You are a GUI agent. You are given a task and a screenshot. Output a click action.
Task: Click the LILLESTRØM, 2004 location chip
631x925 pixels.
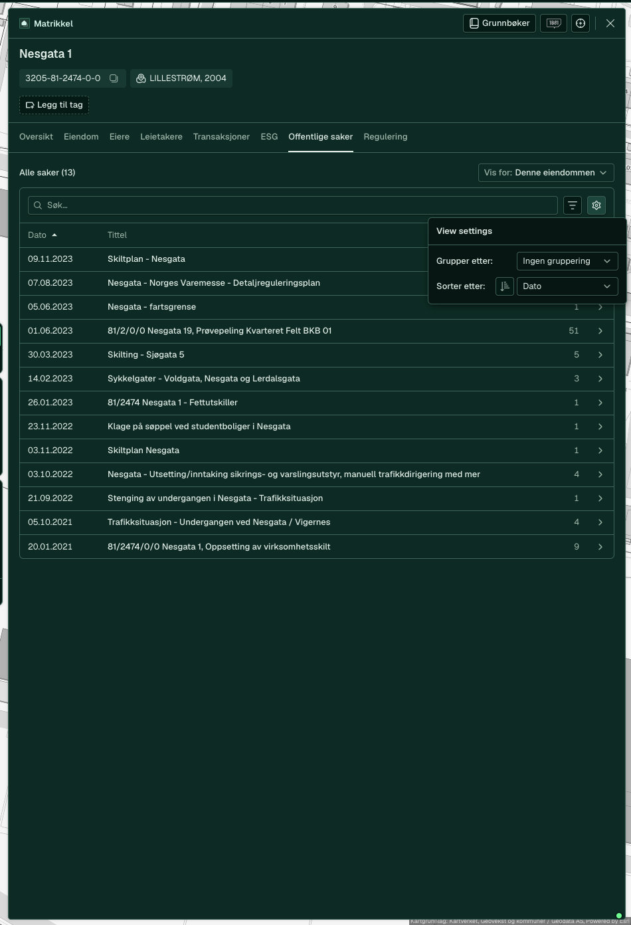(x=181, y=78)
